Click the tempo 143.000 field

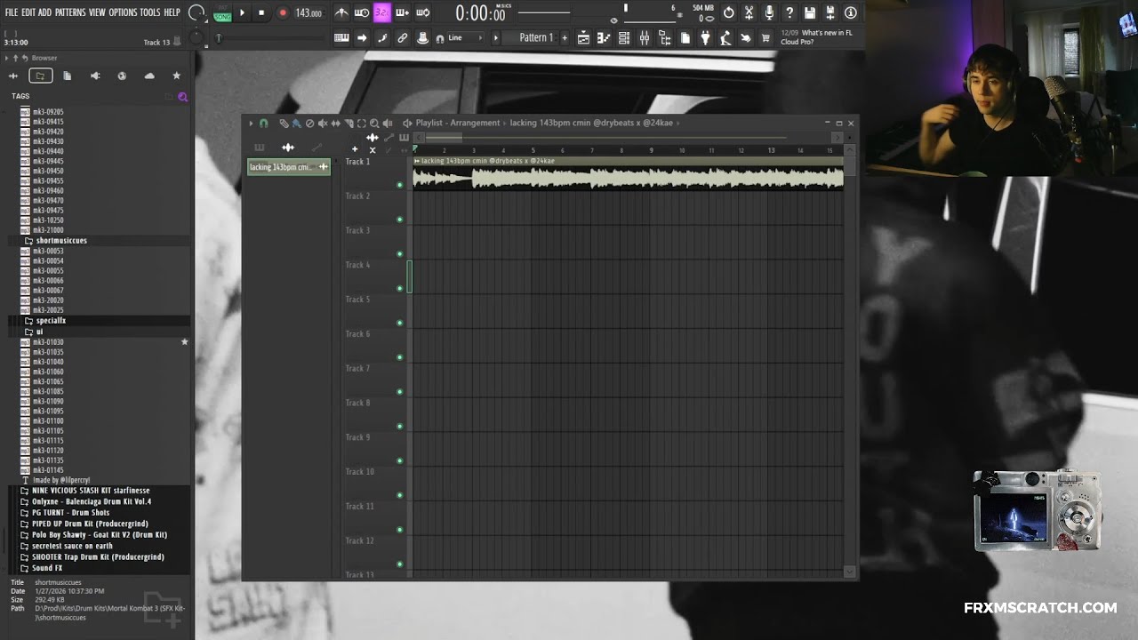tap(309, 12)
